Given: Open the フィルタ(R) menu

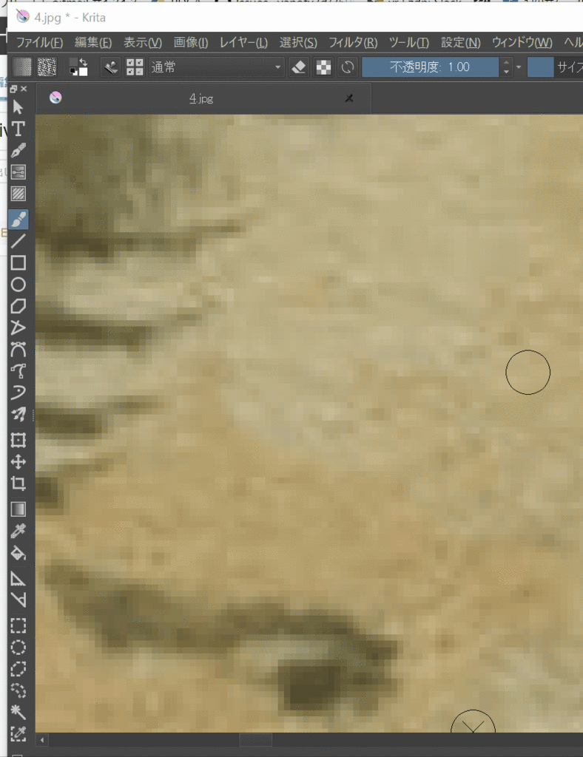Looking at the screenshot, I should [x=353, y=42].
